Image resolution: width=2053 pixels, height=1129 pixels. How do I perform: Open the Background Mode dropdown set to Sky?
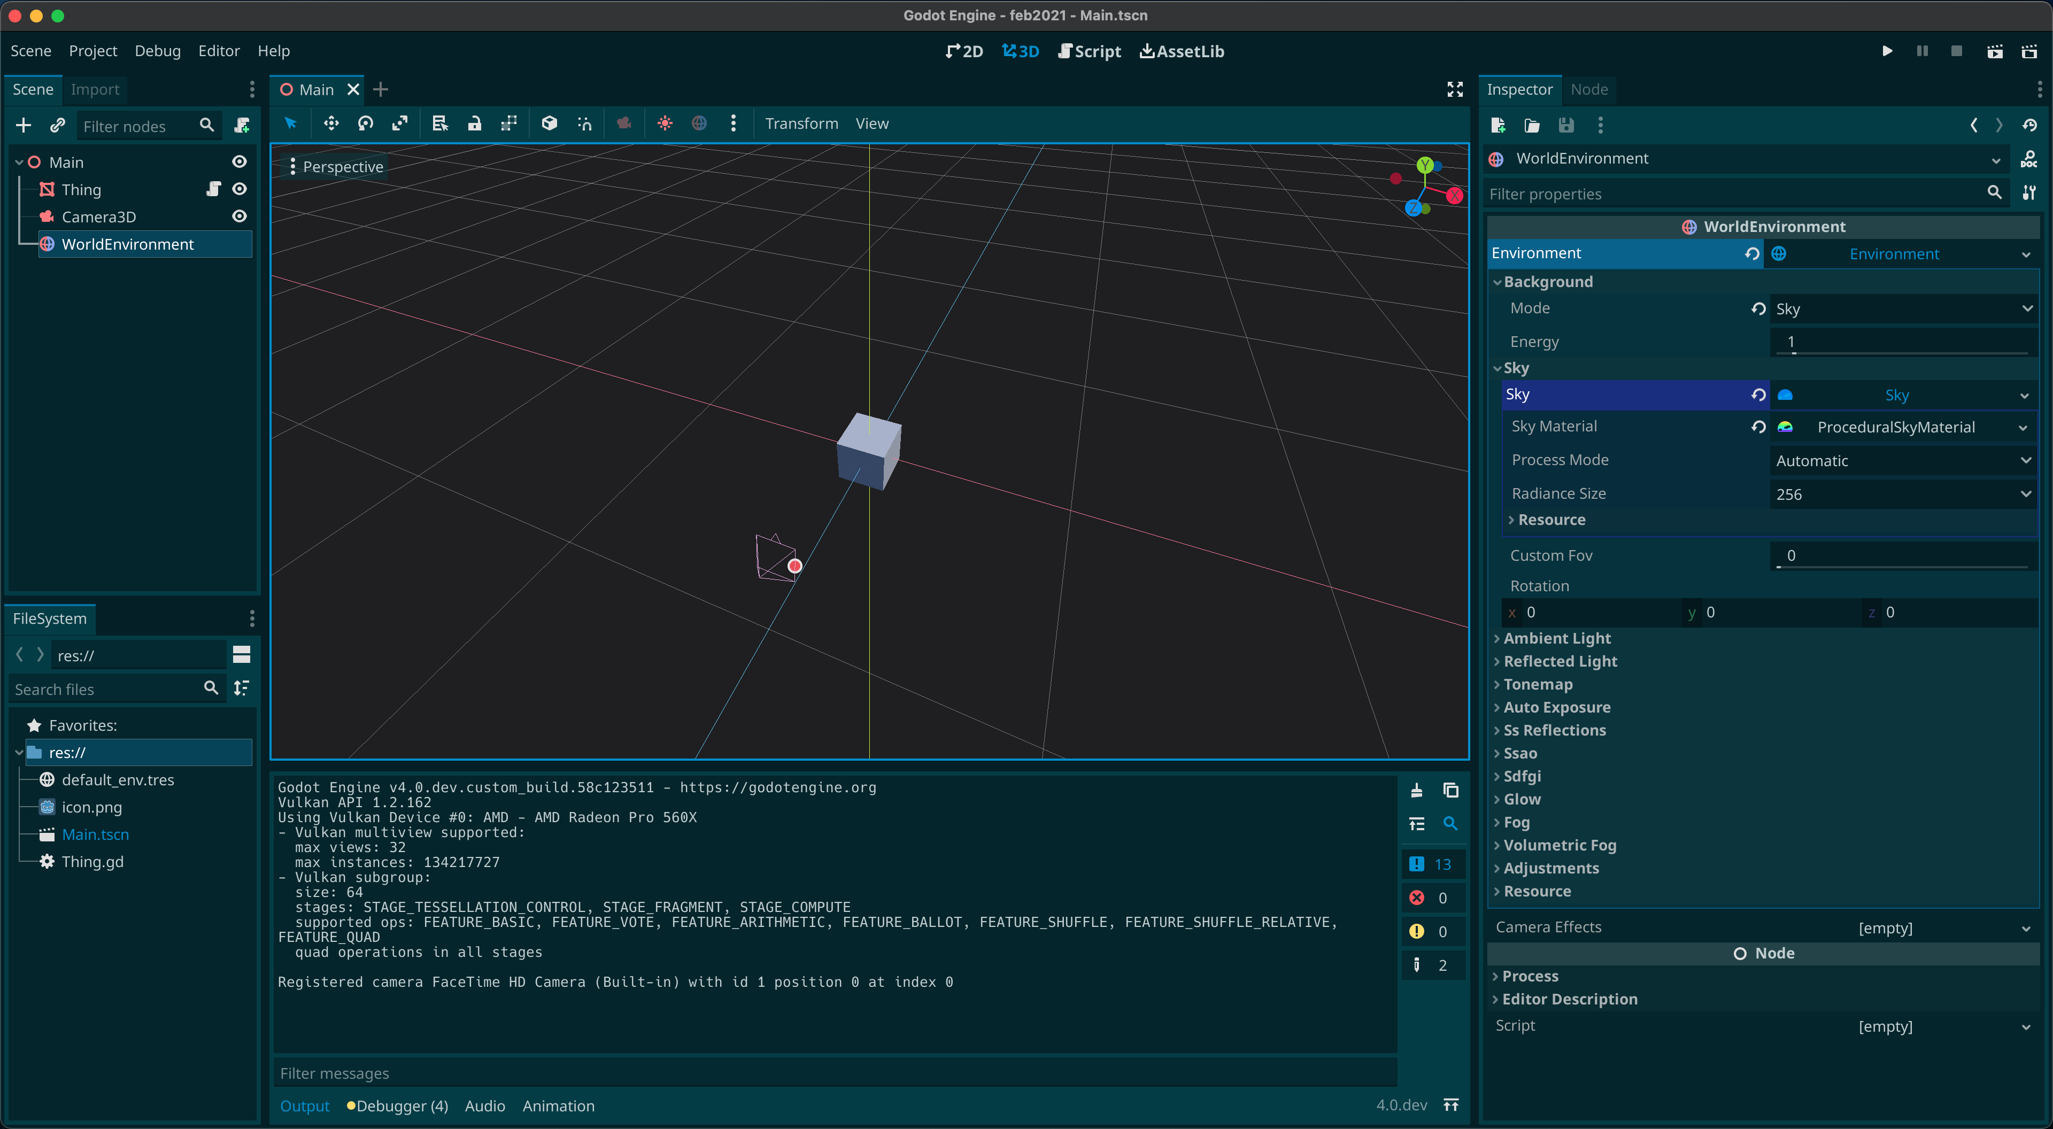[1903, 309]
